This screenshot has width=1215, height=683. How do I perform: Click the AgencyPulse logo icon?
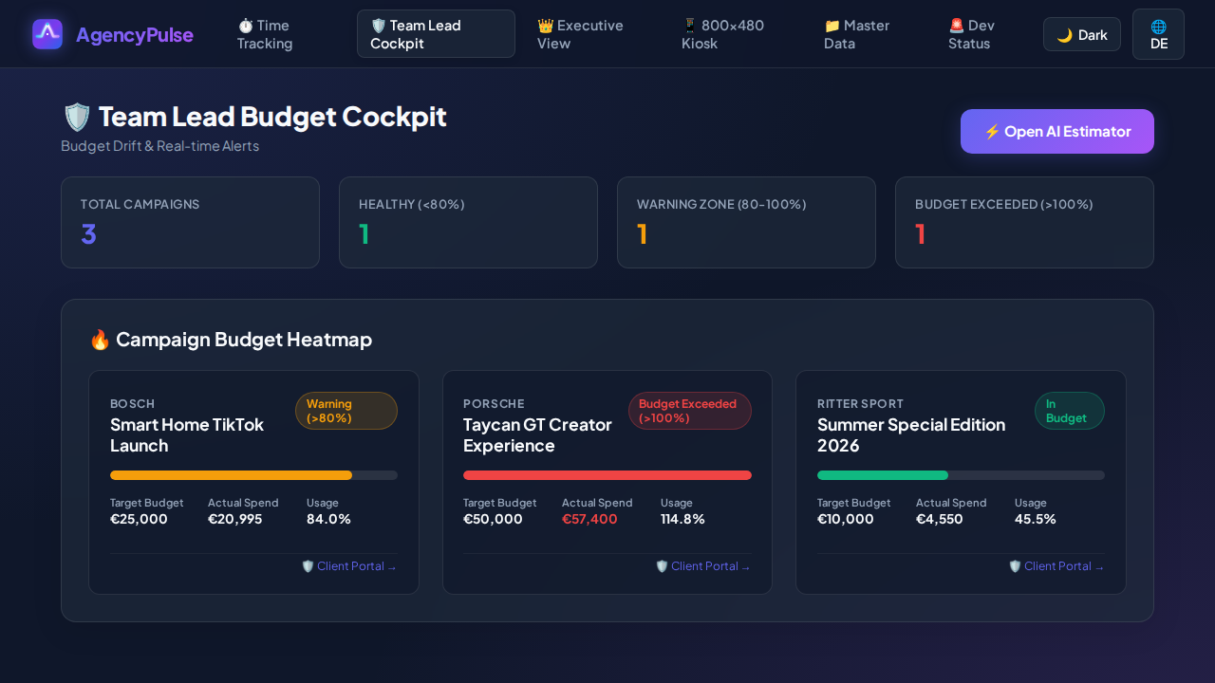click(x=47, y=34)
